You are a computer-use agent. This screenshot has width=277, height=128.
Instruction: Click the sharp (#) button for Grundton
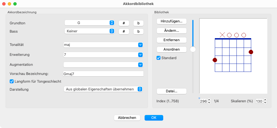tap(124, 23)
